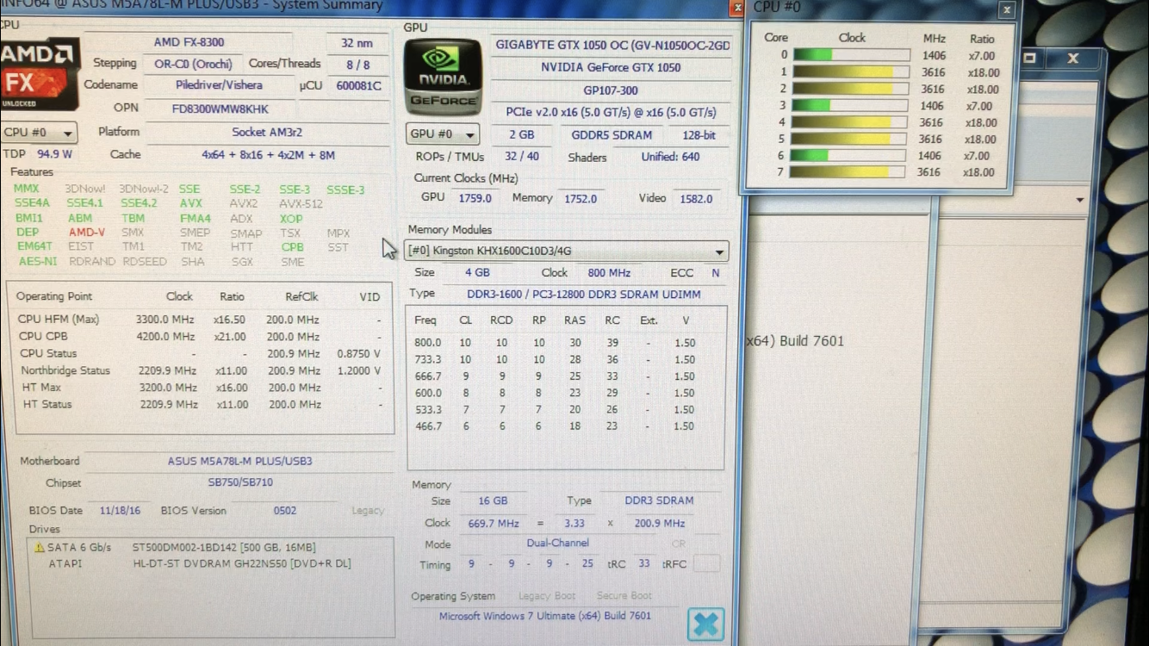Click the ASUS M5A78L-M PLUS/USB3 motherboard field
This screenshot has height=646, width=1149.
pyautogui.click(x=239, y=462)
